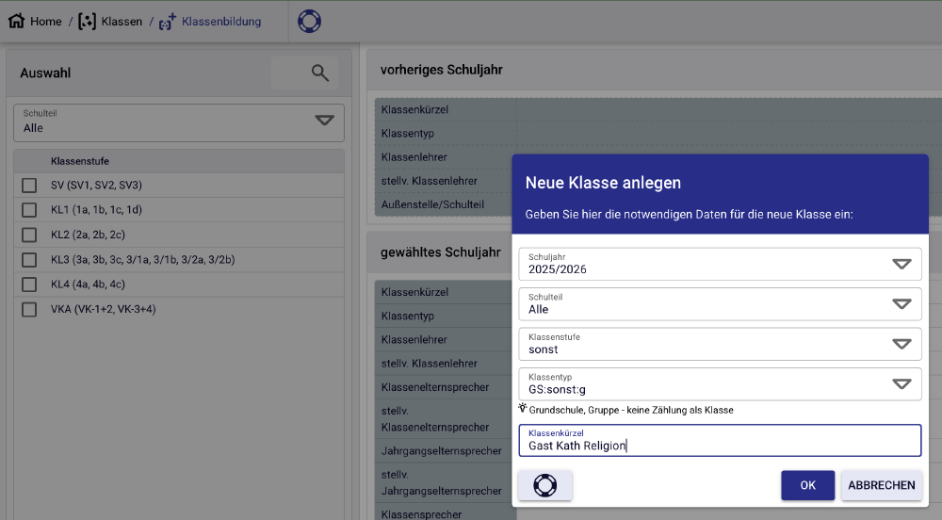The width and height of the screenshot is (942, 520).
Task: Toggle the VKA (VK-1+2, VK-3+4) checkbox
Action: click(x=29, y=309)
